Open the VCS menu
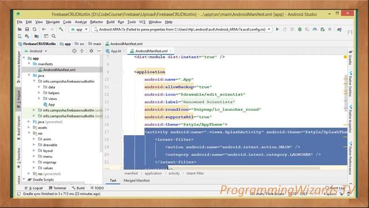Viewport: 369px width, 208px height. [x=142, y=22]
